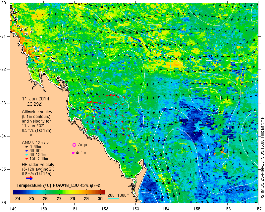Click the '80-150m' depth label
Screen dimensions: 265x212
(37, 154)
